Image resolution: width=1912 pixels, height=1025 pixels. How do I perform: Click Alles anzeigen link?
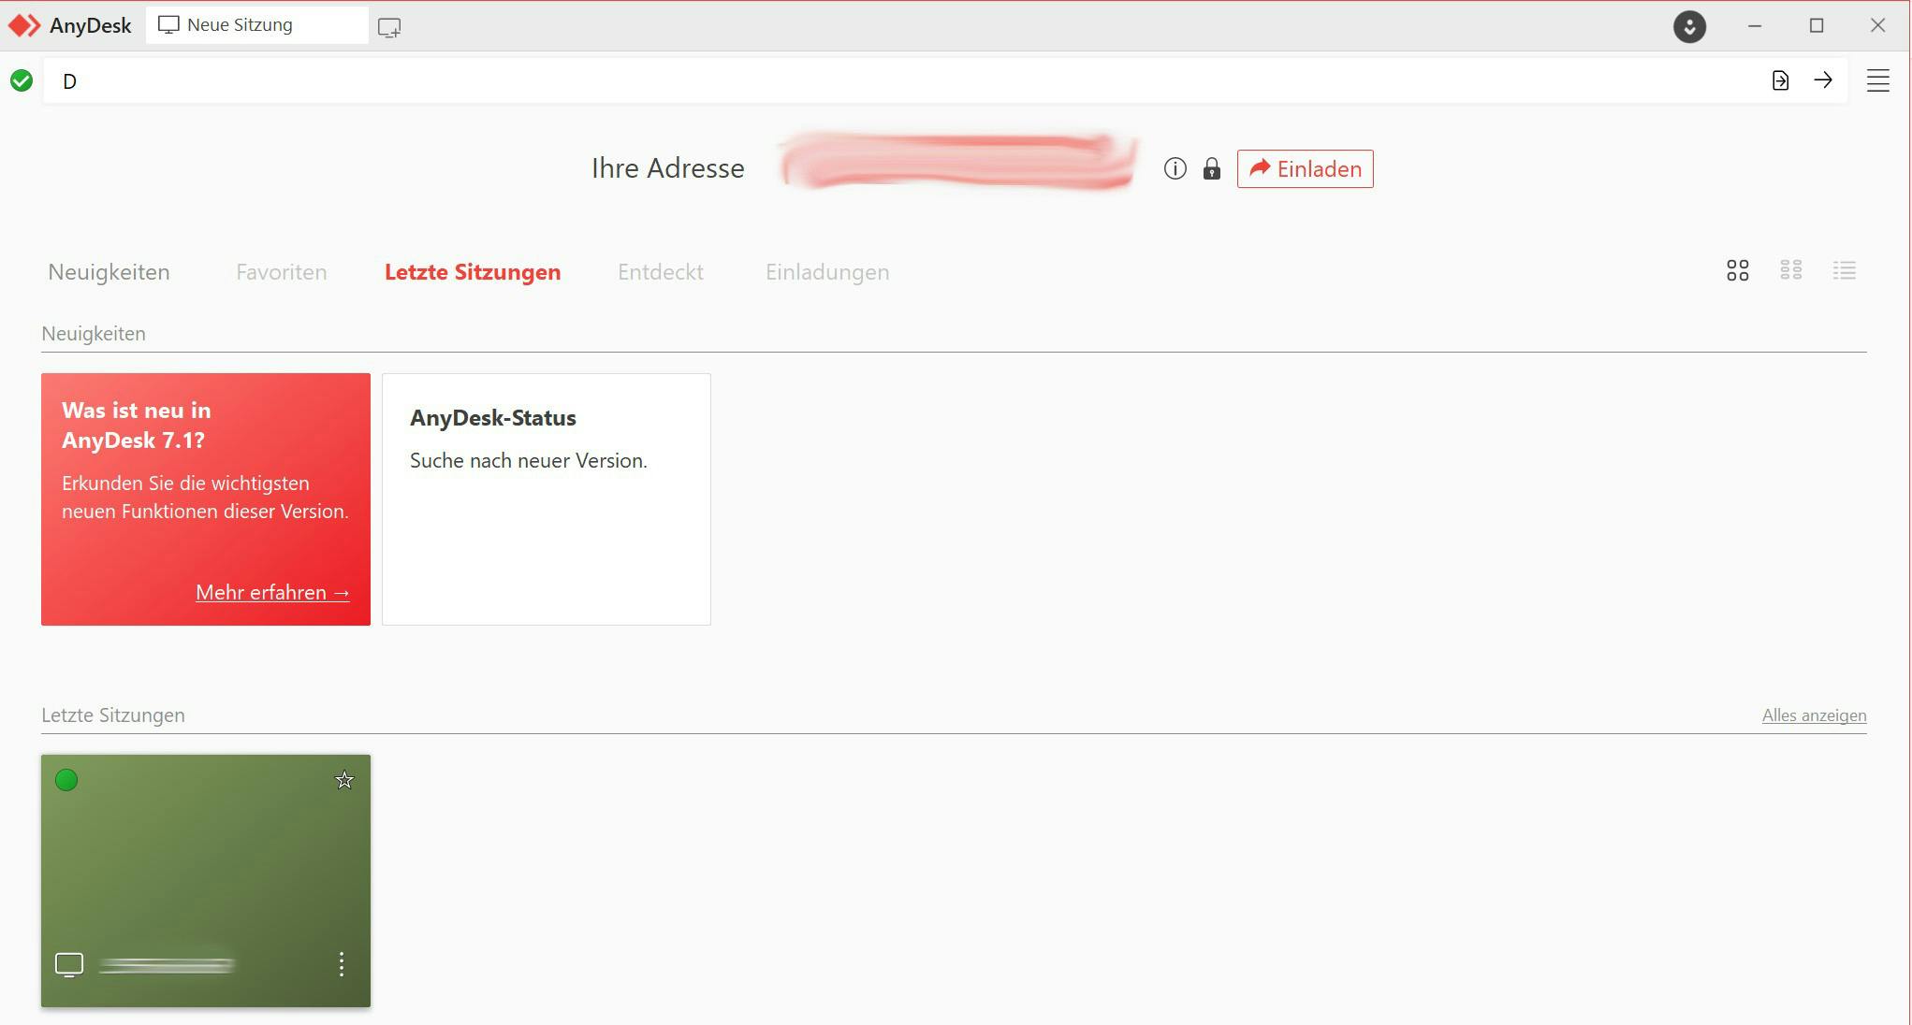(1813, 715)
